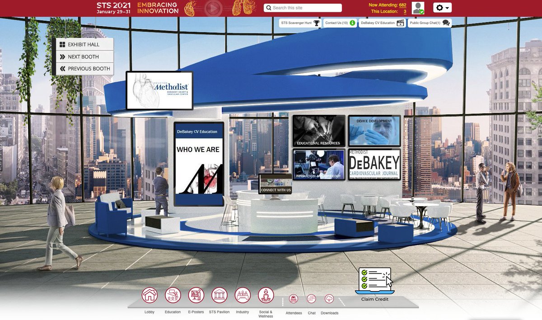Click the search magnifier icon
The width and height of the screenshot is (542, 320).
pyautogui.click(x=269, y=8)
